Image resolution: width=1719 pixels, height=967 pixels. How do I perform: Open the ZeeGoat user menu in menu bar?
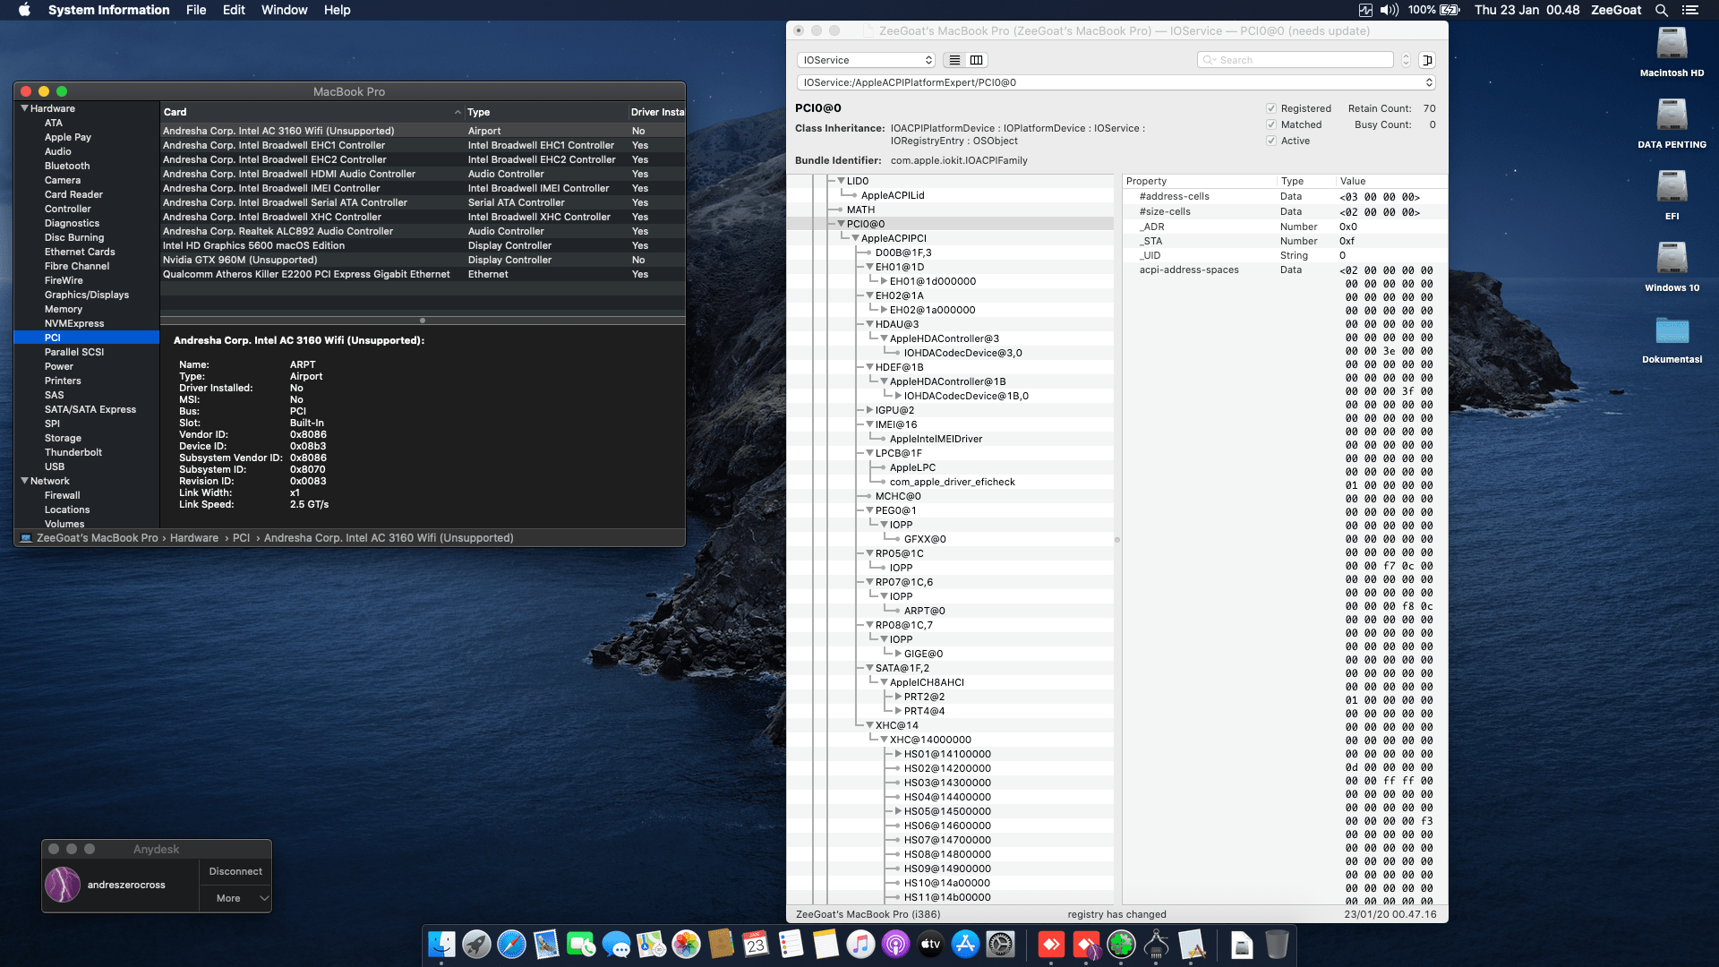[x=1616, y=10]
